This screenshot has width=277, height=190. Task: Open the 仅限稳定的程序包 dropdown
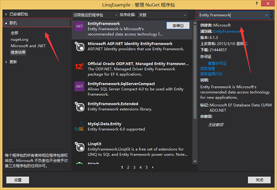[x=95, y=15]
